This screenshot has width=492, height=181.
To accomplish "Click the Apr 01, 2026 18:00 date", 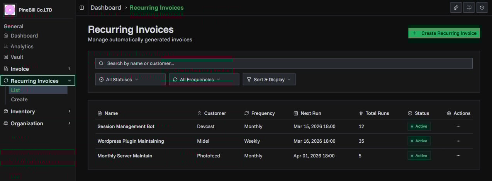I will pos(314,156).
